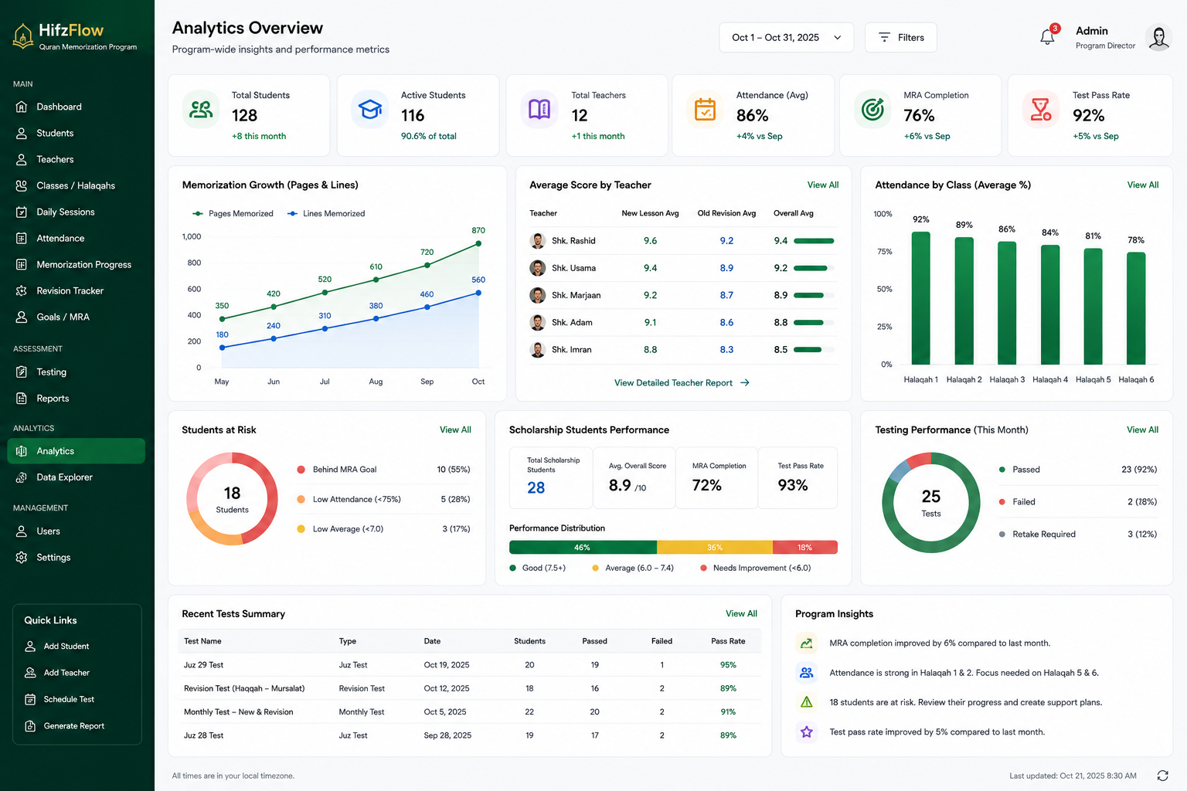1187x791 pixels.
Task: Click the notification bell icon
Action: coord(1047,37)
